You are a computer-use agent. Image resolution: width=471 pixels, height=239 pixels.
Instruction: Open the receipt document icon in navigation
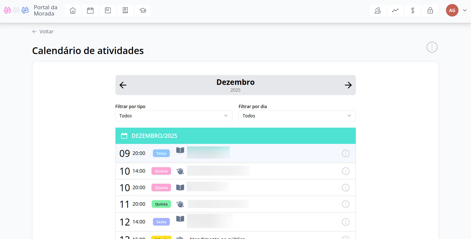125,10
